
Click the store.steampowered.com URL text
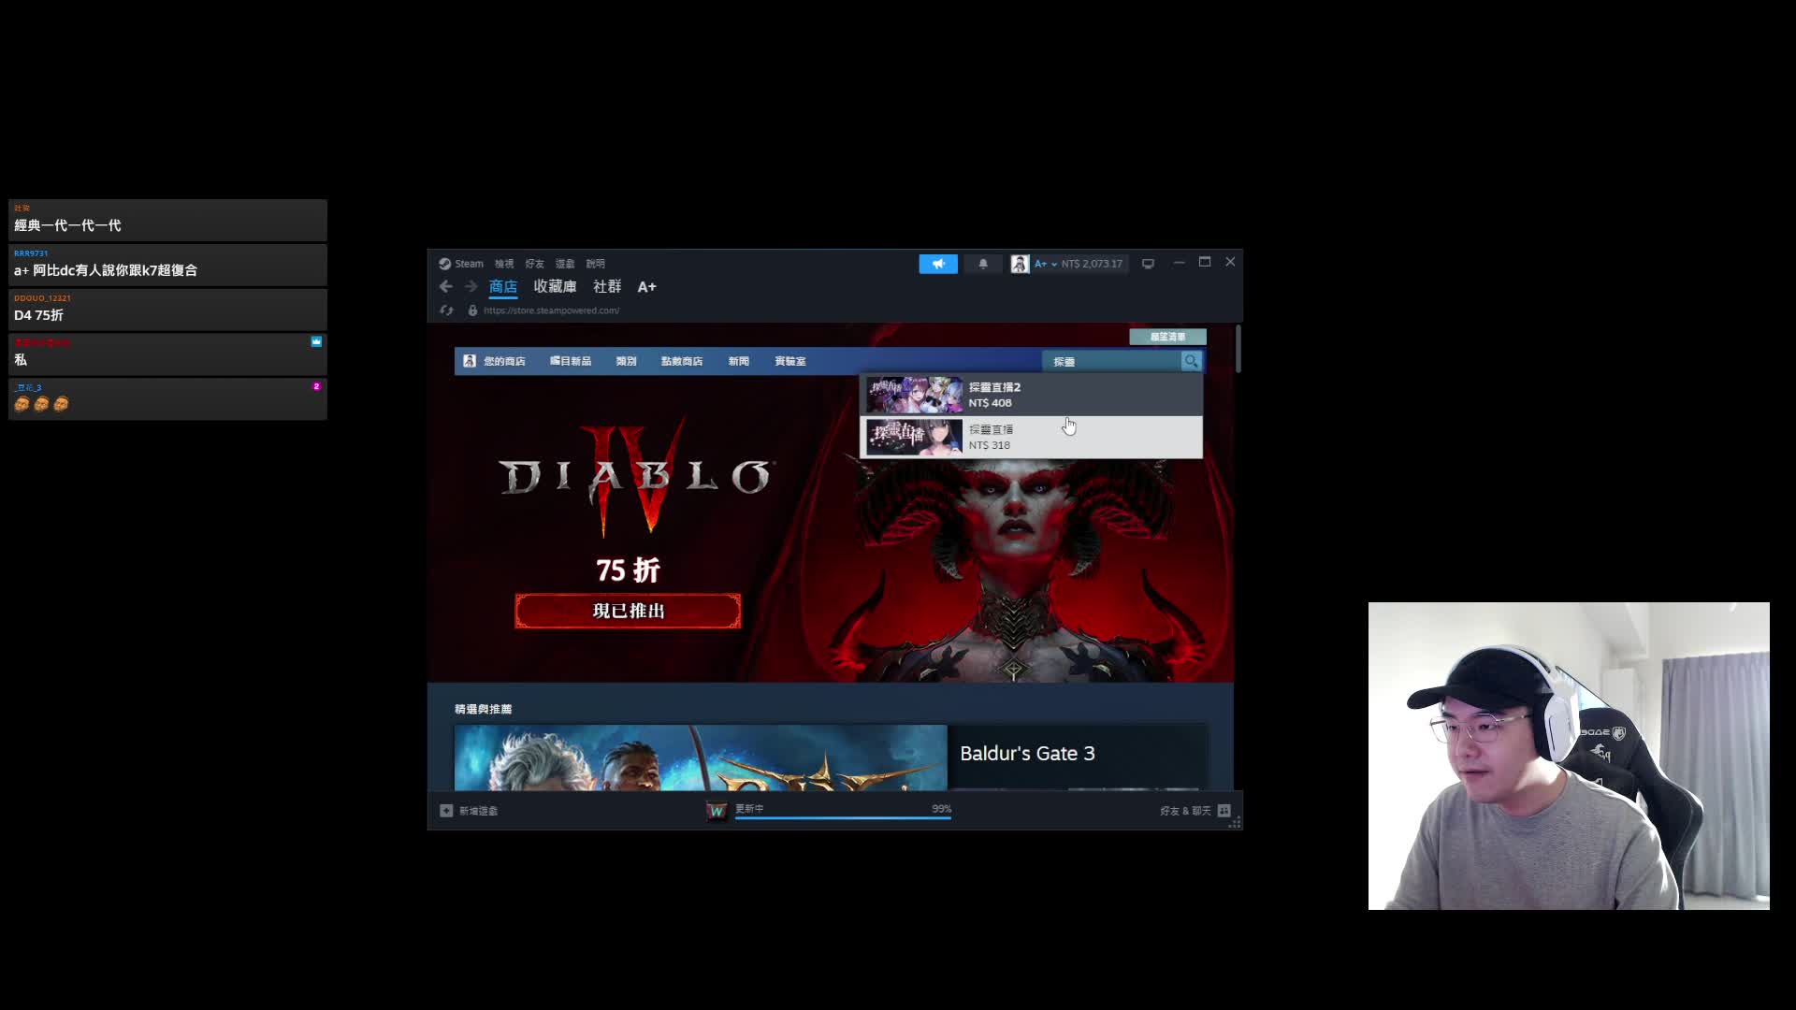pyautogui.click(x=551, y=310)
